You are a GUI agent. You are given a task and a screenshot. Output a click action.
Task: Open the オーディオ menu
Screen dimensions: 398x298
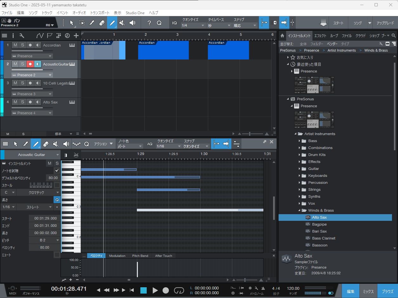click(x=79, y=13)
